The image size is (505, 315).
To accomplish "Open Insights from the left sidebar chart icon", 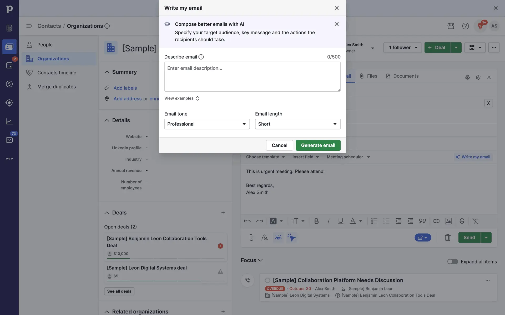I will pos(9,121).
